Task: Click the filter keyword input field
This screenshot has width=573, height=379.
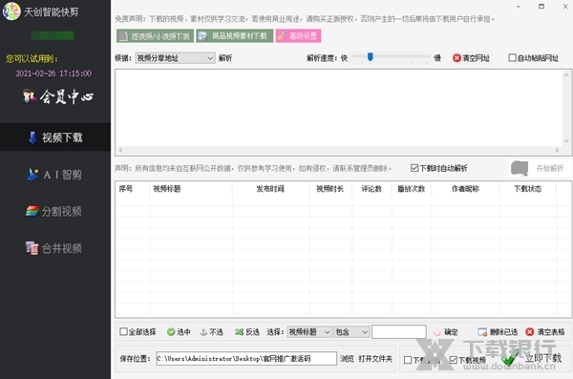Action: (x=398, y=332)
